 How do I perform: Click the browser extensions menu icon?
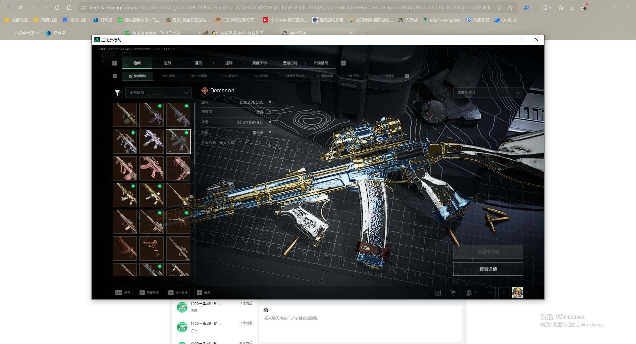pyautogui.click(x=584, y=7)
